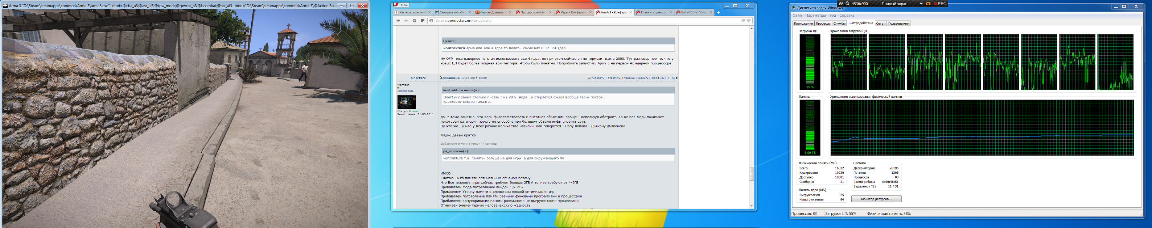The image size is (1152, 228).
Task: Click 'Физическая память: 38%' status text
Action: pyautogui.click(x=889, y=214)
